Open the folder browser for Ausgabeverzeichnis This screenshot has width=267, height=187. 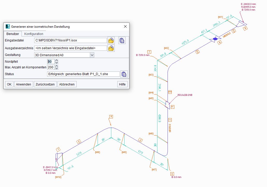pyautogui.click(x=111, y=48)
